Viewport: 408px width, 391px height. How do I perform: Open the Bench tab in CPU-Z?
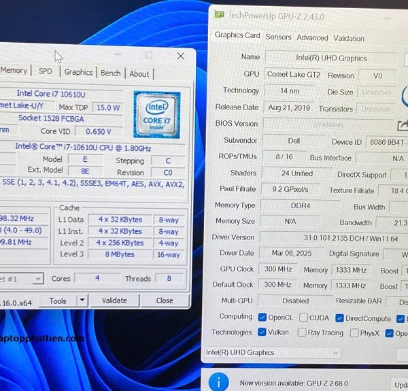coord(110,73)
